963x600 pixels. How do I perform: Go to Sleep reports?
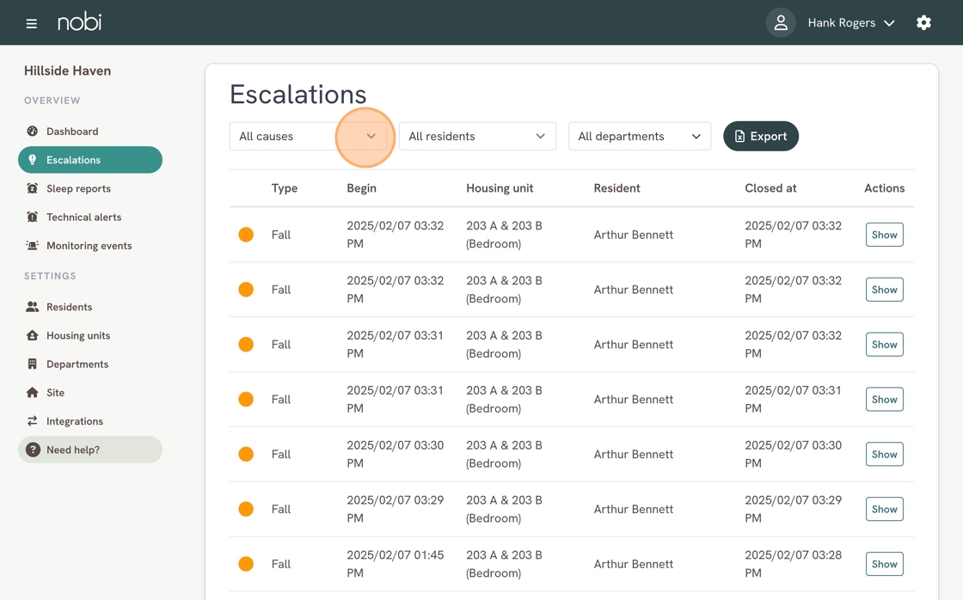tap(90, 188)
